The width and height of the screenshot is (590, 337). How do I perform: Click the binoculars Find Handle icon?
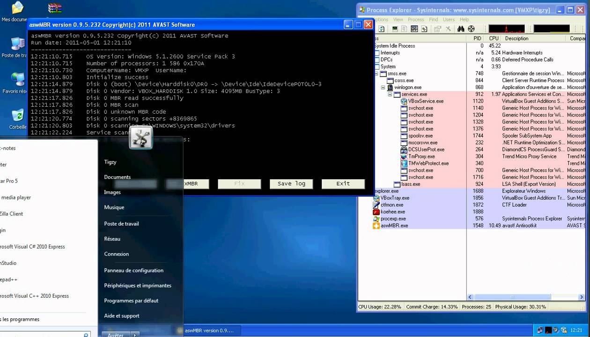[x=461, y=29]
